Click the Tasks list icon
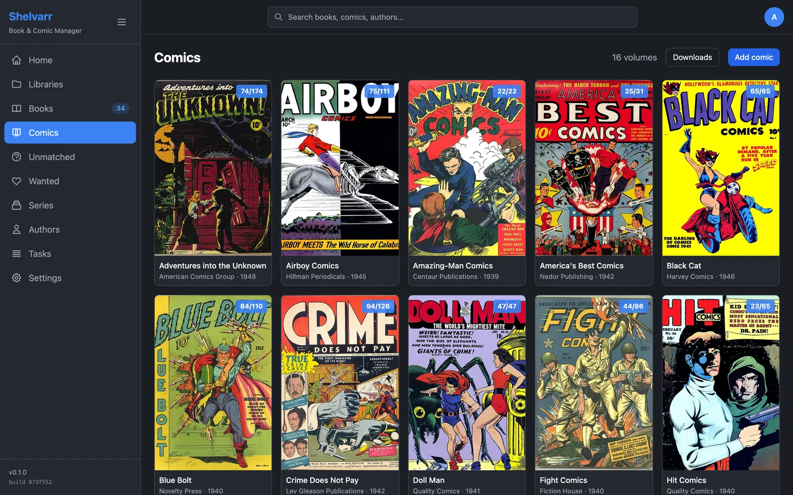 [16, 253]
